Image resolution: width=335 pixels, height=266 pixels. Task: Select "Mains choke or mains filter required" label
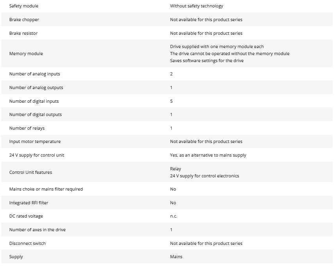(46, 189)
